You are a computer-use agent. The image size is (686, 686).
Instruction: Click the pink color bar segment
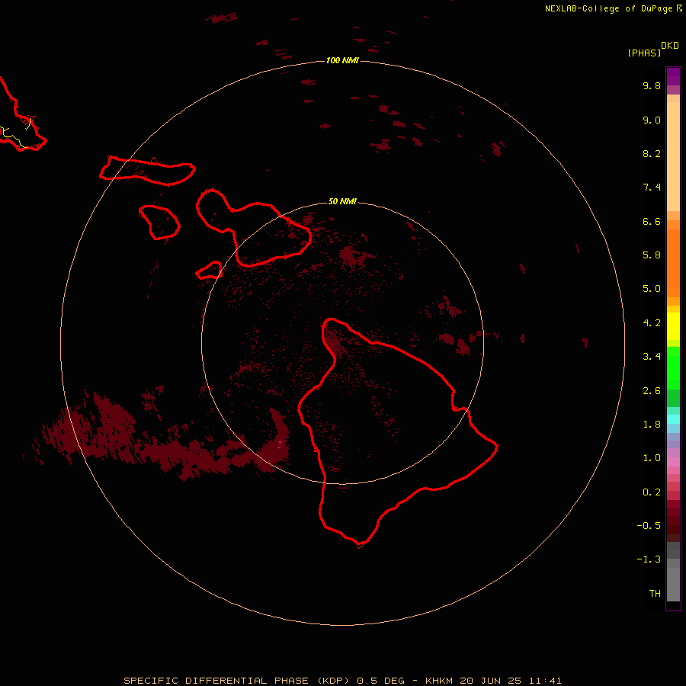click(x=673, y=462)
